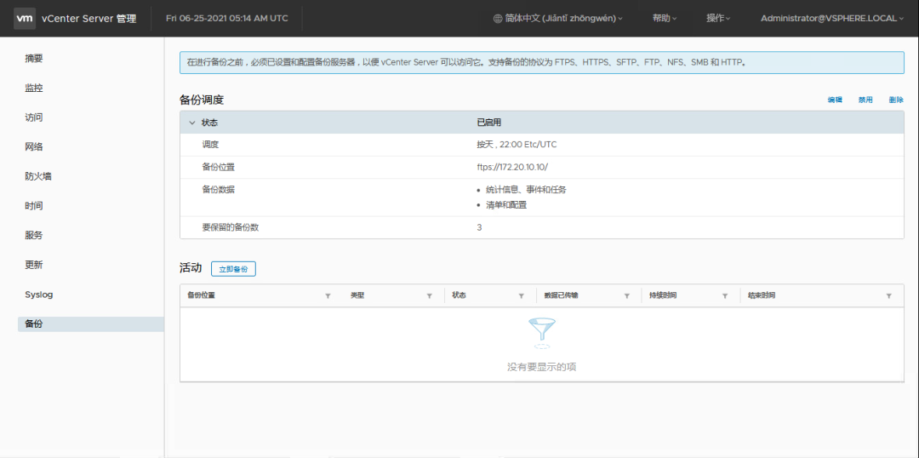Open the 操作 dropdown menu

tap(718, 18)
